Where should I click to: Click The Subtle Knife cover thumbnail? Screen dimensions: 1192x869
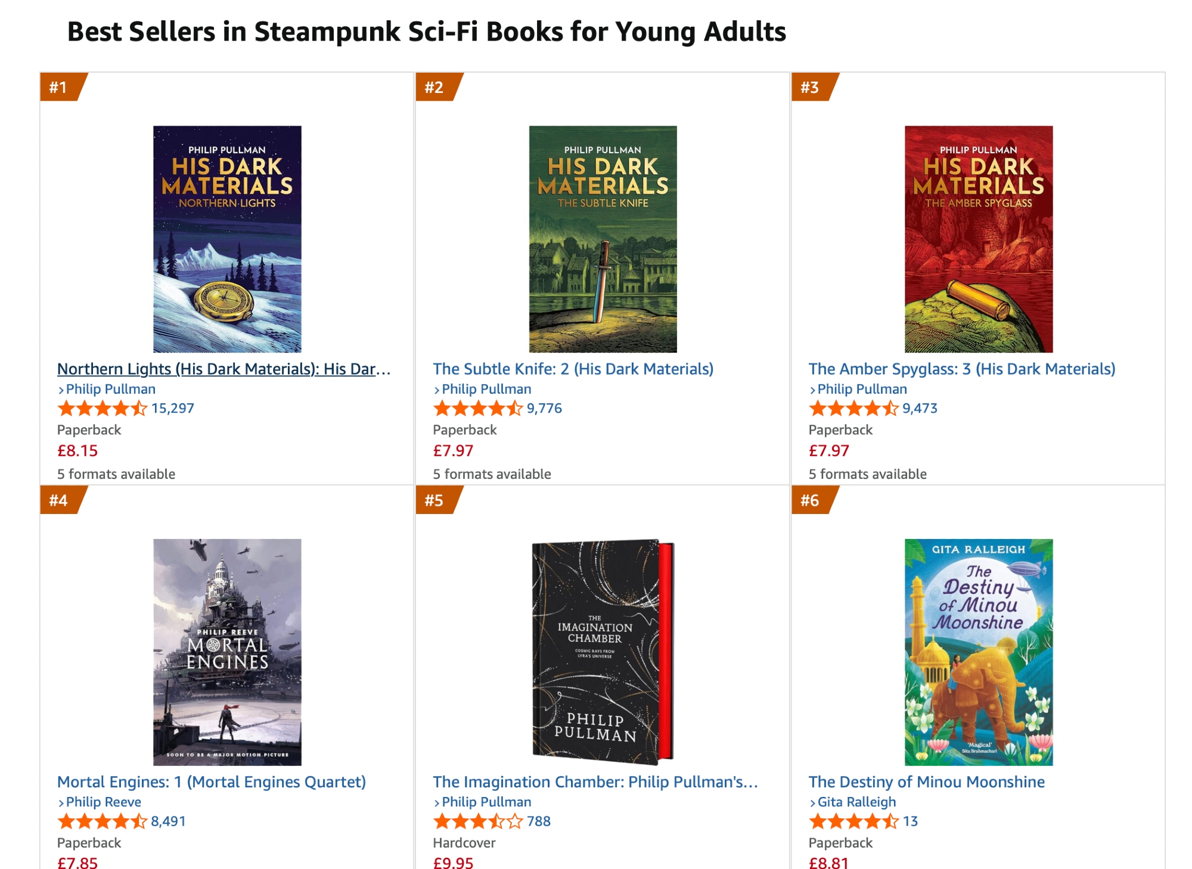(x=603, y=239)
